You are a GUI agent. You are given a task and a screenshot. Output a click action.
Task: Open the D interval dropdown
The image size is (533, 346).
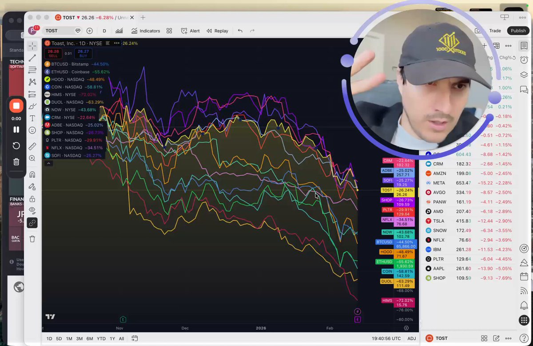coord(104,31)
